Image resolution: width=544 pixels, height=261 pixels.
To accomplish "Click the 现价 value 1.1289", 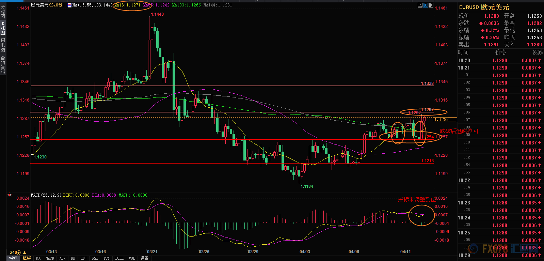I will [492, 16].
